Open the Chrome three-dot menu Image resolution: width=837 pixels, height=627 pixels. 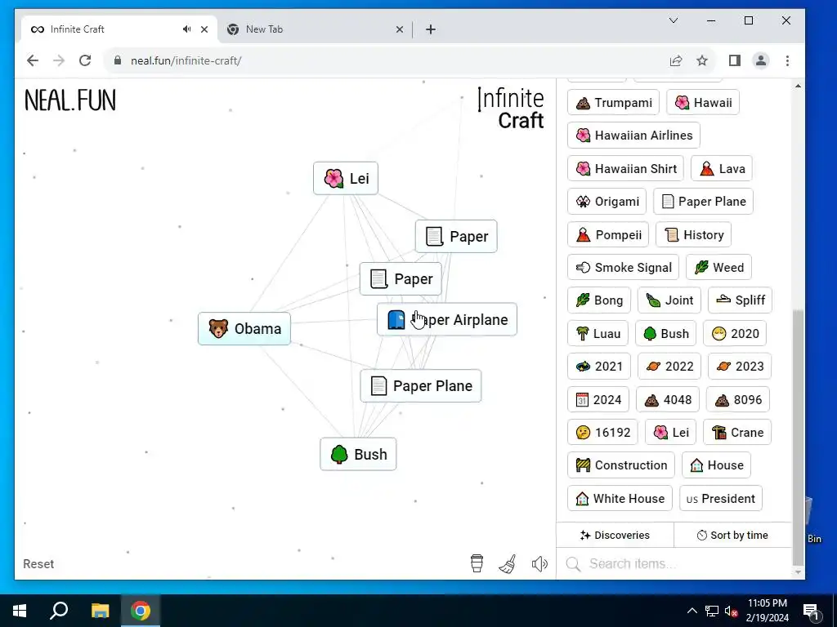click(x=787, y=60)
